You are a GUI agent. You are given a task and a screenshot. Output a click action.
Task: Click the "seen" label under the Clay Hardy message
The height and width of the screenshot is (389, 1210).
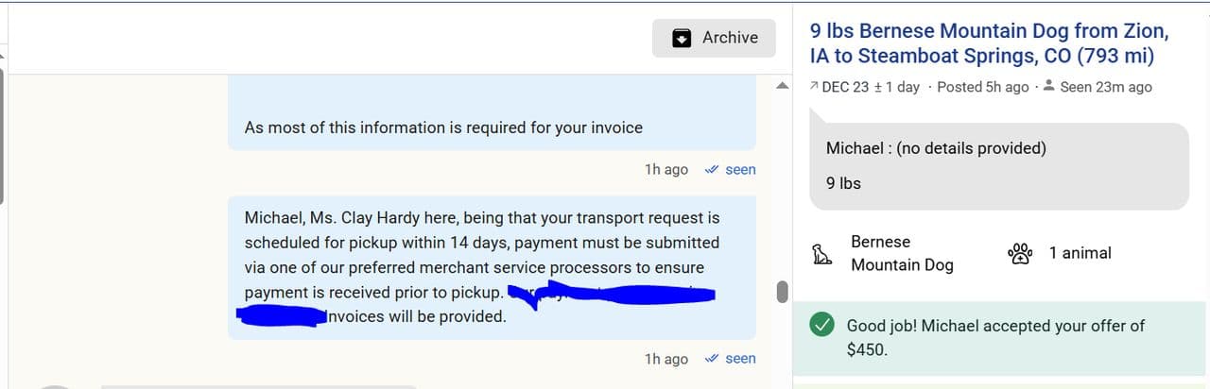point(740,359)
